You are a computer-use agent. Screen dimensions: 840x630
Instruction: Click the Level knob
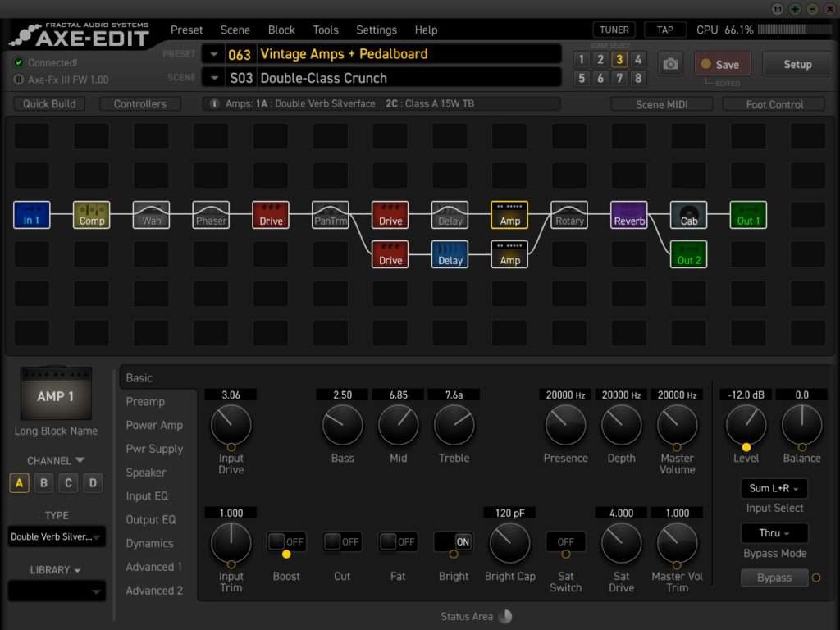[746, 425]
